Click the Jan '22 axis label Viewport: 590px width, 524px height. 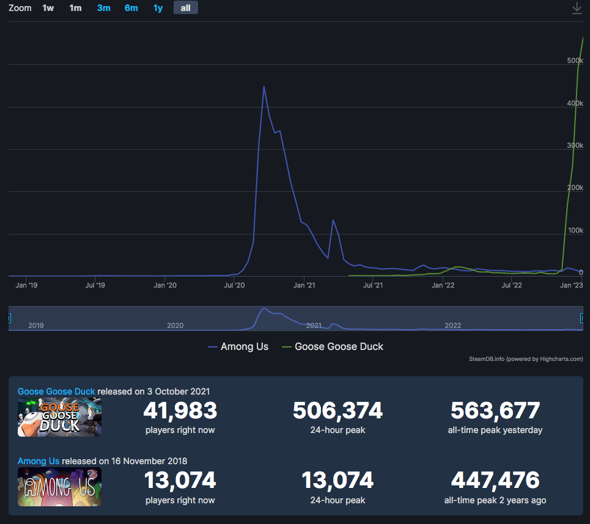[443, 285]
